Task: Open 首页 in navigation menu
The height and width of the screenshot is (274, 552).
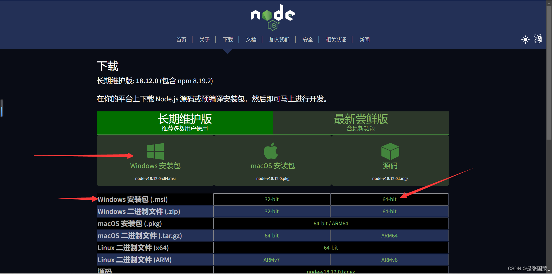Action: tap(181, 40)
